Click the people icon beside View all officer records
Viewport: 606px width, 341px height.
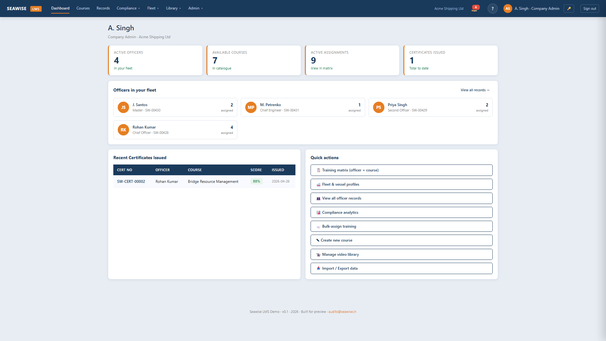pos(318,198)
